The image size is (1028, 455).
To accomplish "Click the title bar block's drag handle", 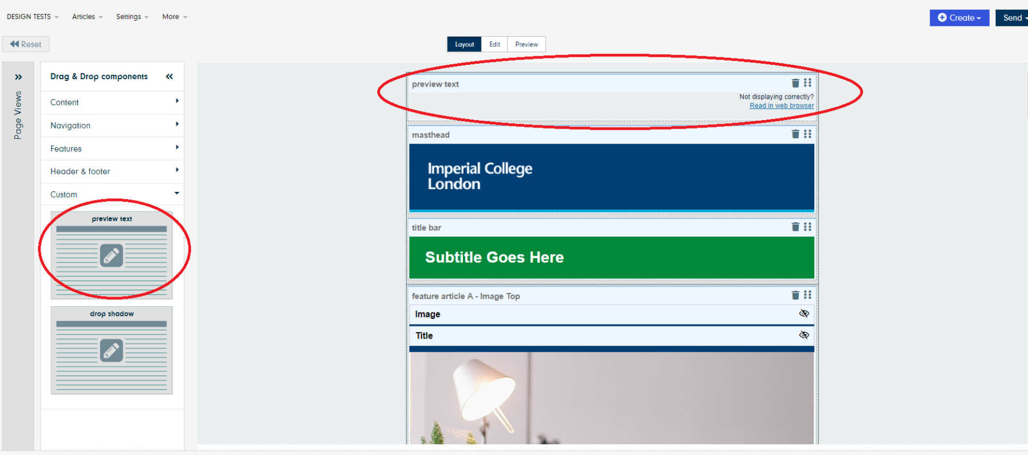I will (807, 227).
